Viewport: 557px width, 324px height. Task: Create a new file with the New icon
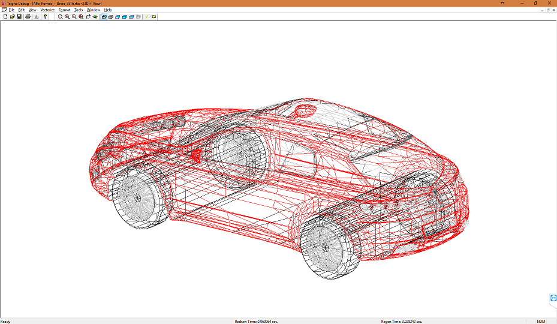click(5, 17)
